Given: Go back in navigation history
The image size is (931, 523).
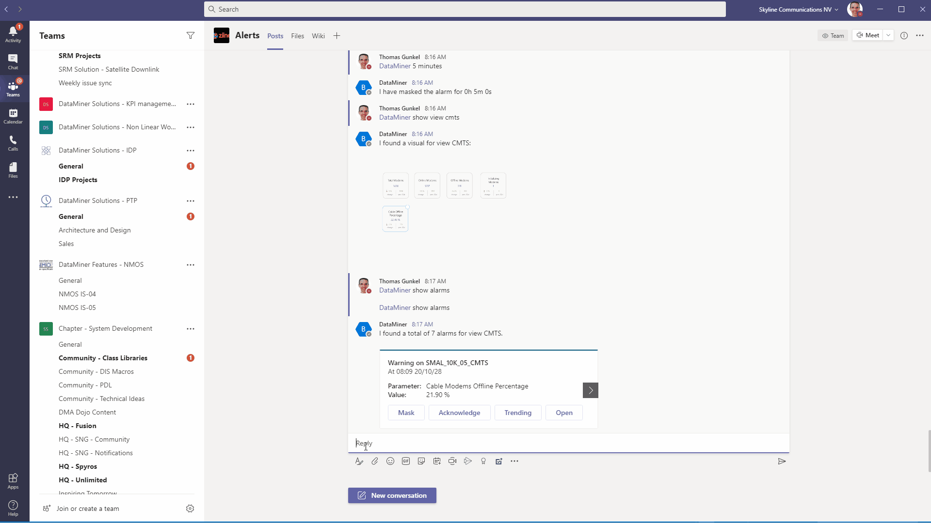Looking at the screenshot, I should (x=6, y=9).
